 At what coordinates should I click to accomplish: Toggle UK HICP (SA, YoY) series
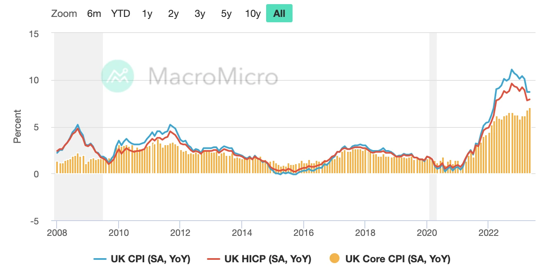pos(267,259)
